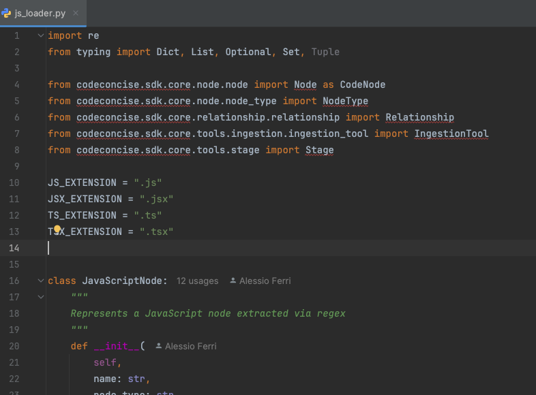Click the 'name: str,' parameter on line 22
This screenshot has width=536, height=395.
coord(121,379)
